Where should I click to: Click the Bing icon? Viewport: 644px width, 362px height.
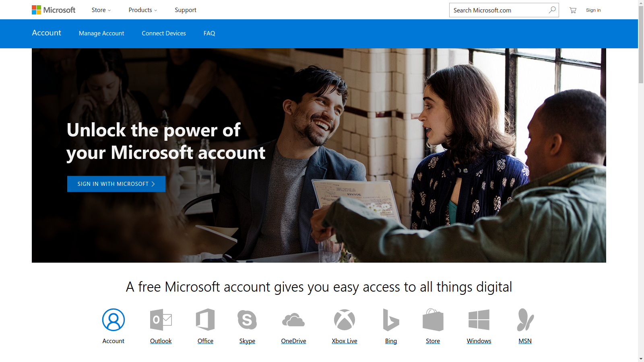[391, 320]
